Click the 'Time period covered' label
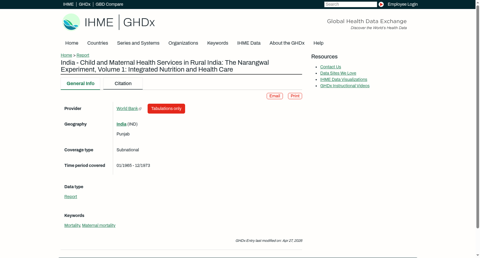This screenshot has width=480, height=258. tap(85, 165)
